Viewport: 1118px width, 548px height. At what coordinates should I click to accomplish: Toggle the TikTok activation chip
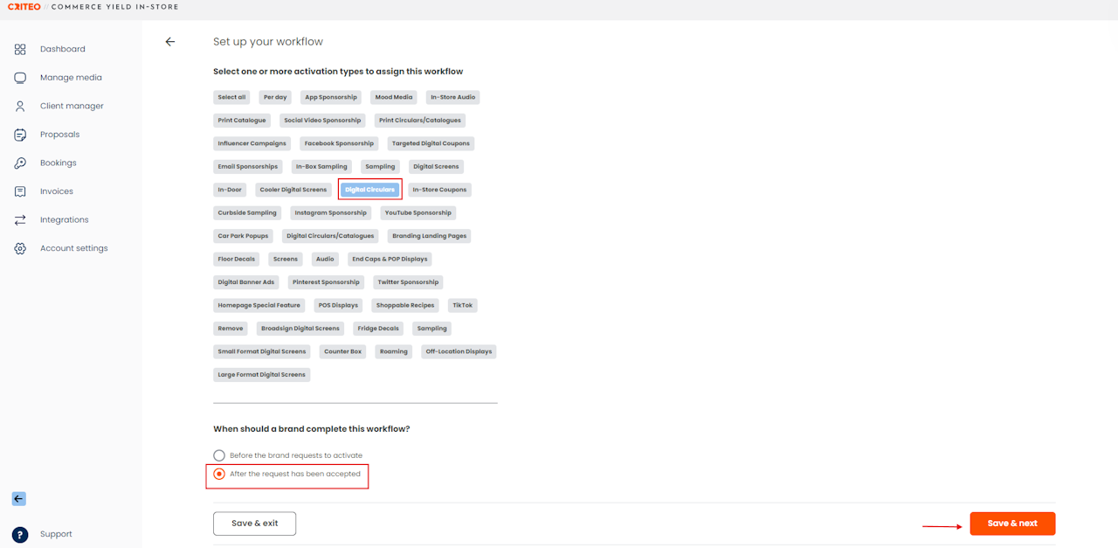pos(462,305)
